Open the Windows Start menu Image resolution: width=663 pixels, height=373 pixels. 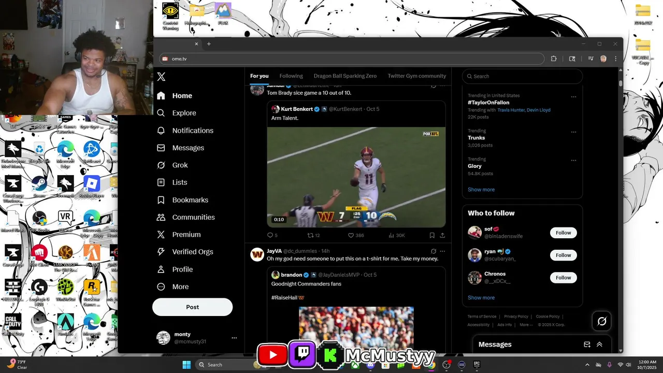click(x=186, y=365)
